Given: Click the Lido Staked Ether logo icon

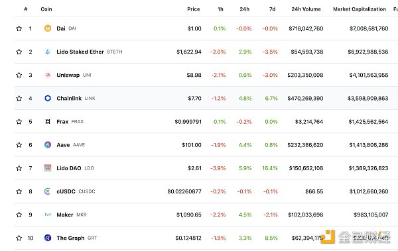Looking at the screenshot, I should [x=48, y=52].
